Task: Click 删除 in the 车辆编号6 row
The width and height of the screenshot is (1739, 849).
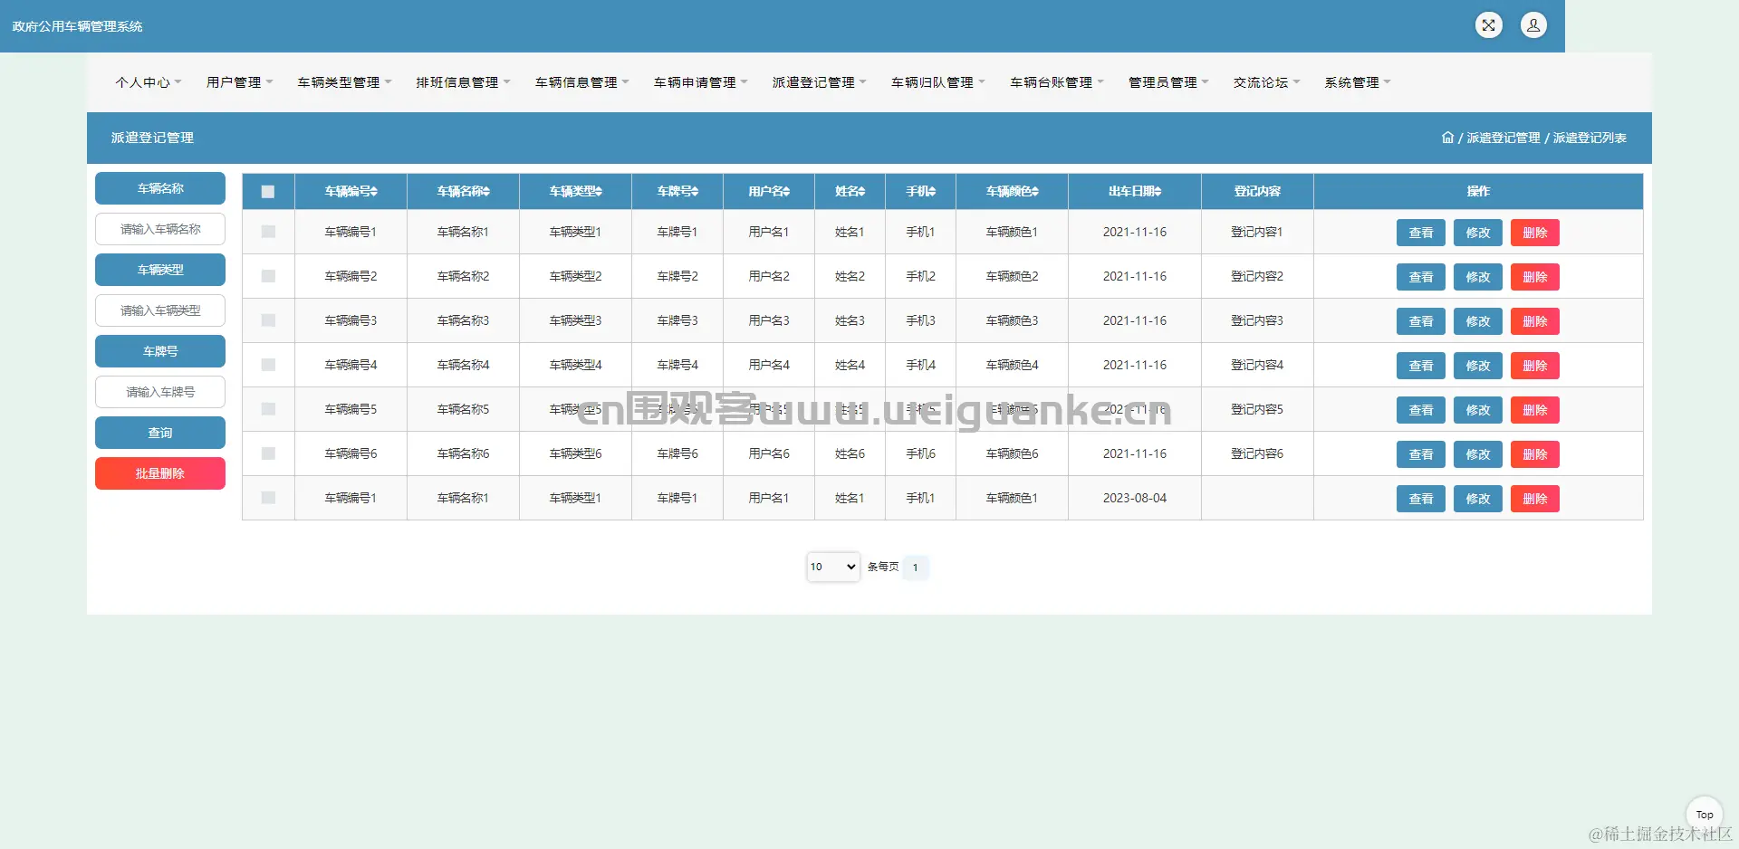Action: pyautogui.click(x=1535, y=454)
